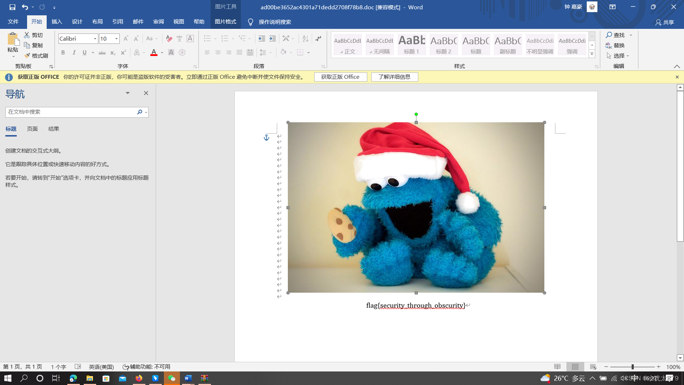Switch to 页面 tab in navigation pane
Image resolution: width=684 pixels, height=385 pixels.
(32, 129)
